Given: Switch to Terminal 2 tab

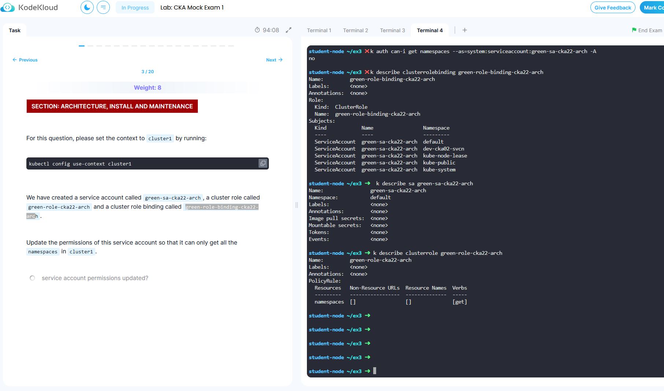Looking at the screenshot, I should point(355,30).
